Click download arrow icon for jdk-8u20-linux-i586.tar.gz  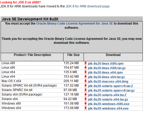(85, 68)
